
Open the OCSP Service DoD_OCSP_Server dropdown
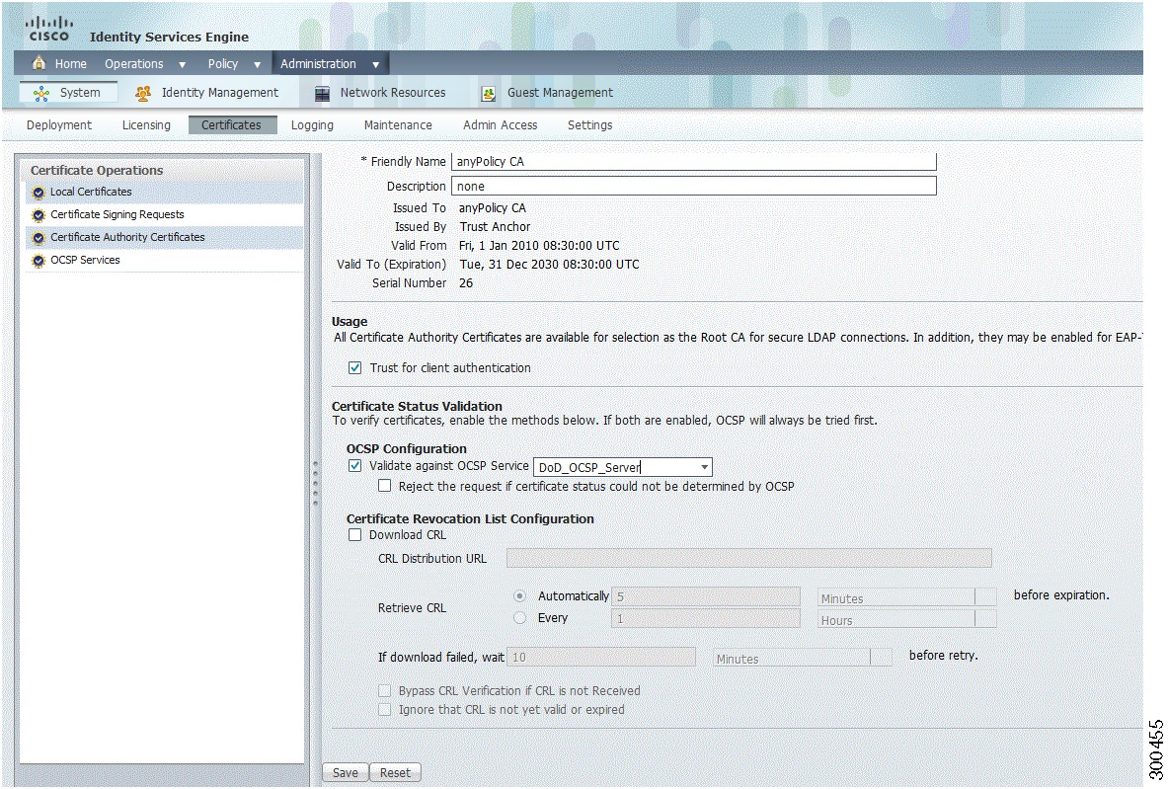click(x=704, y=467)
